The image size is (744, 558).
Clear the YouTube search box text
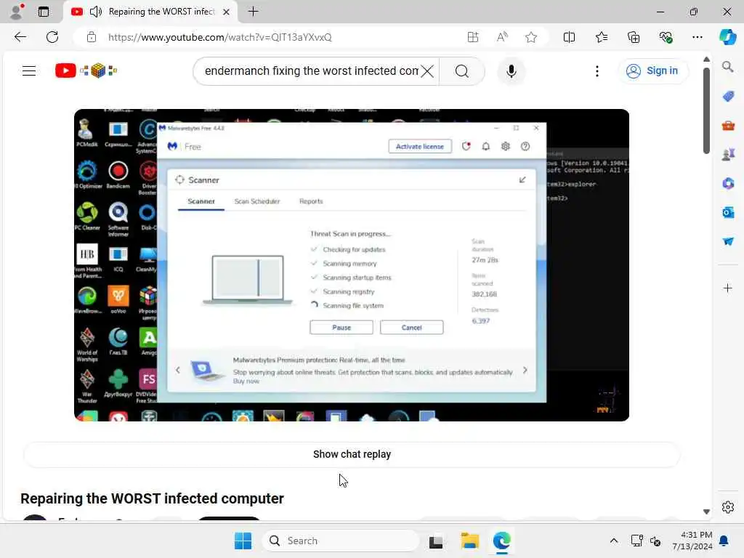click(427, 71)
